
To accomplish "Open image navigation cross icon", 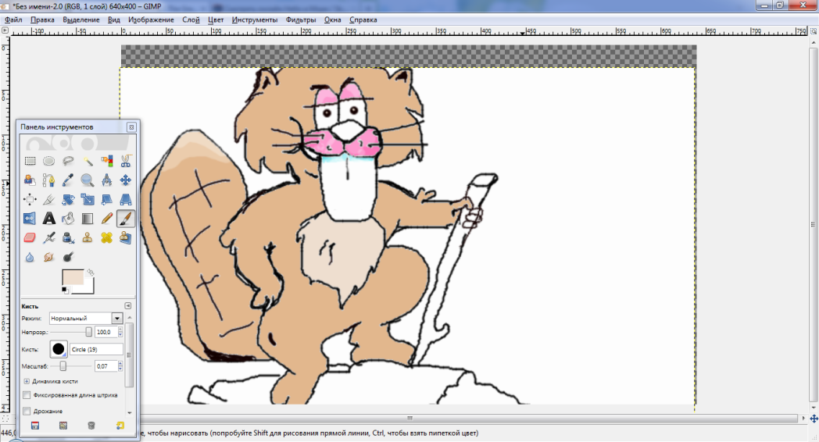I will tap(814, 419).
